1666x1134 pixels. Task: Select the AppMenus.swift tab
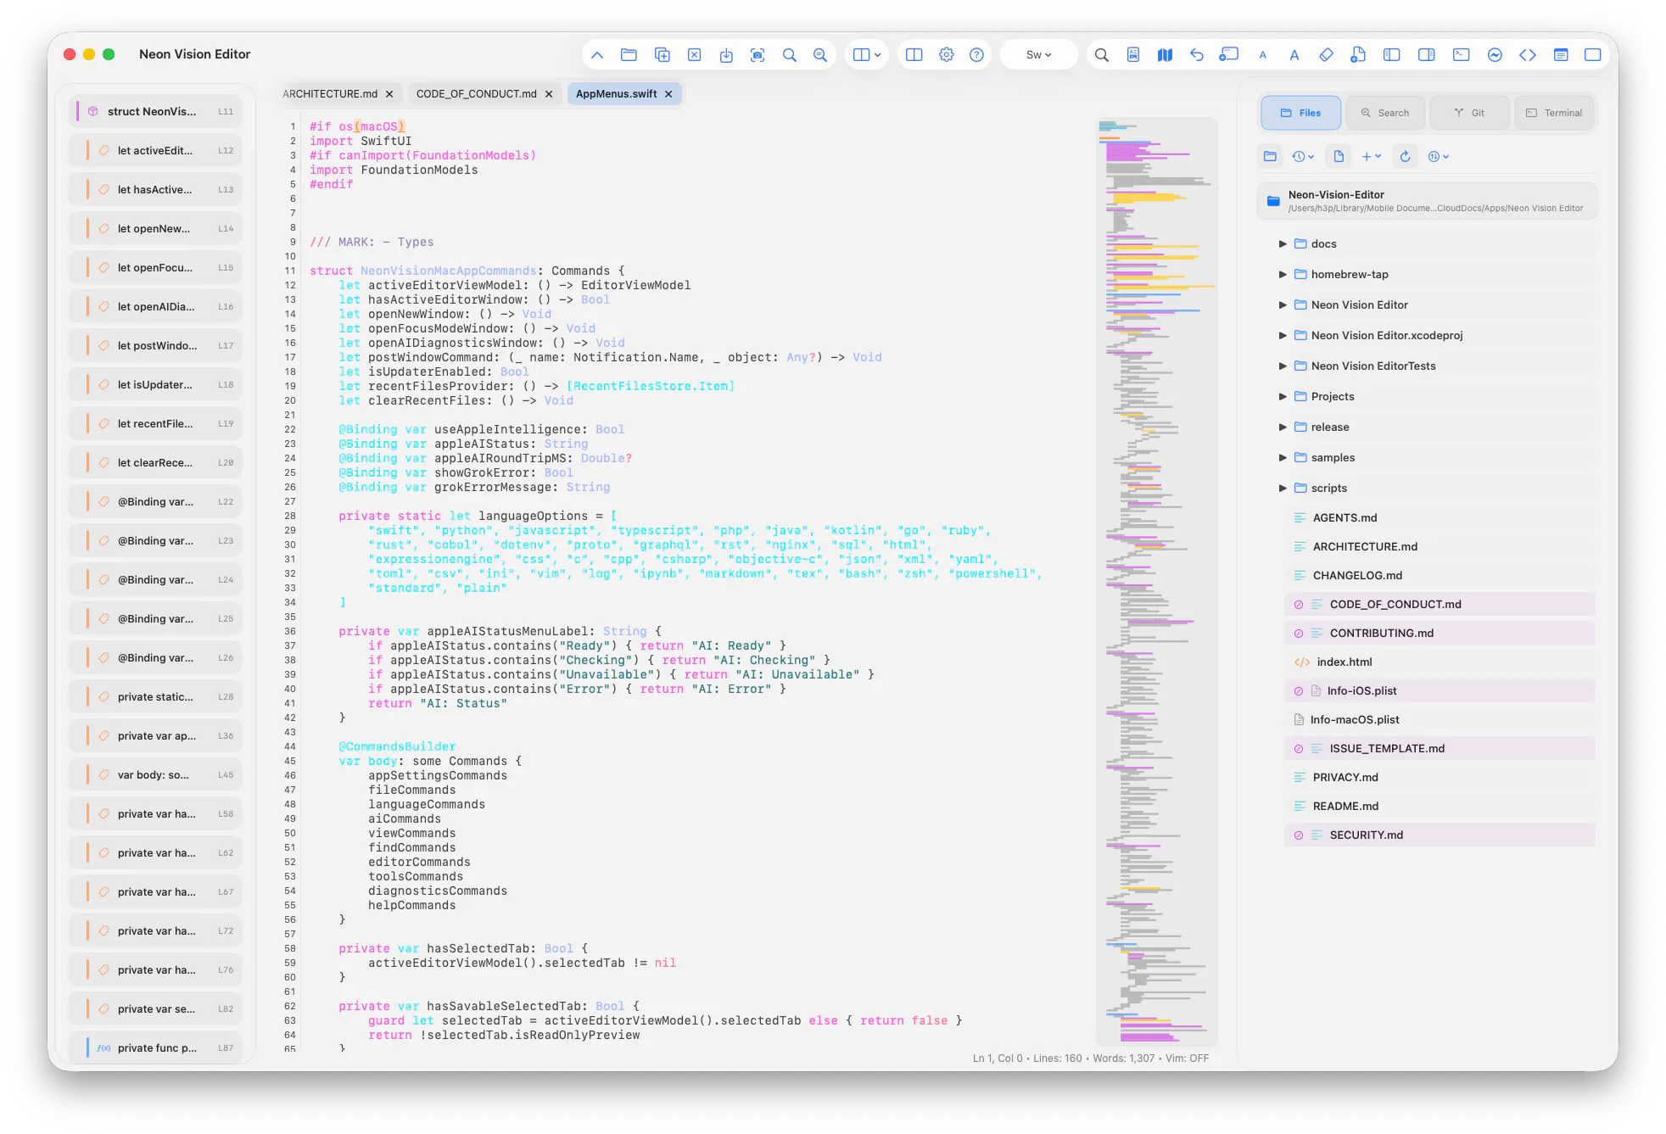pos(616,94)
